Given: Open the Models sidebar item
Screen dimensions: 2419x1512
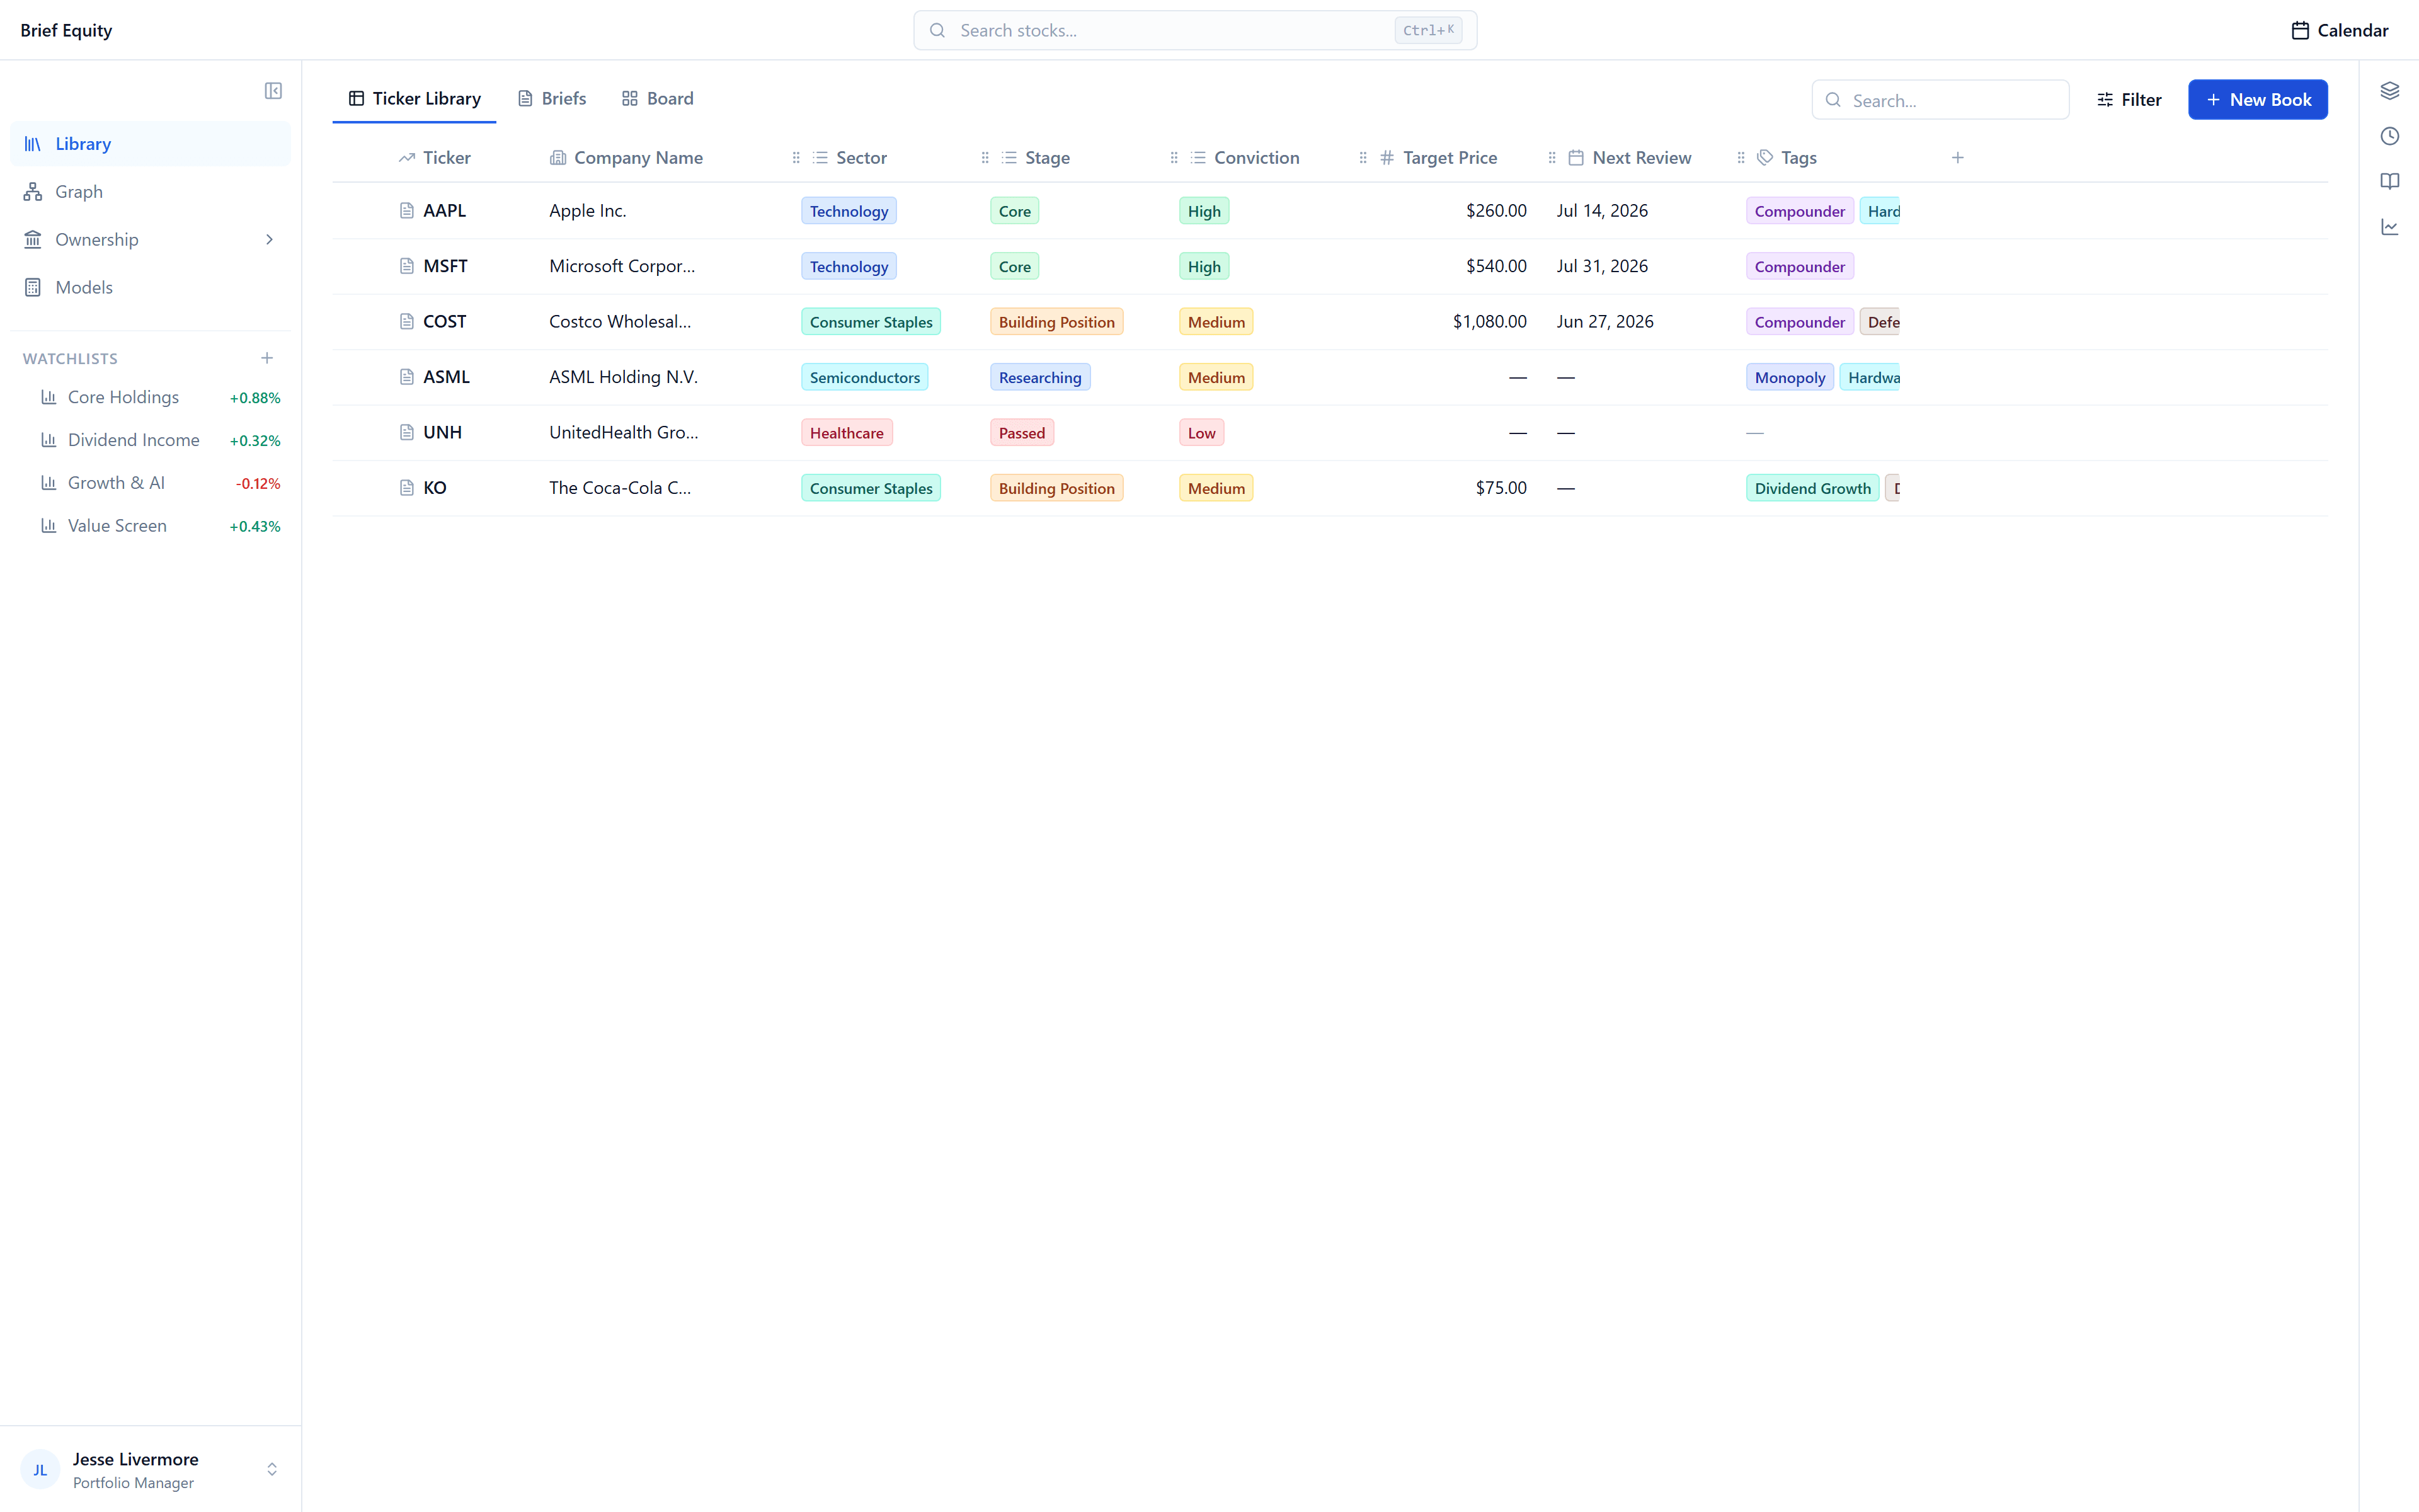Looking at the screenshot, I should (151, 288).
